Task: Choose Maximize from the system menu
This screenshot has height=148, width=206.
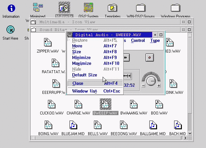Action: pyautogui.click(x=95, y=63)
